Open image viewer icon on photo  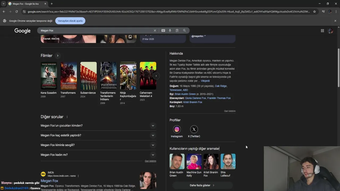[130, 37]
